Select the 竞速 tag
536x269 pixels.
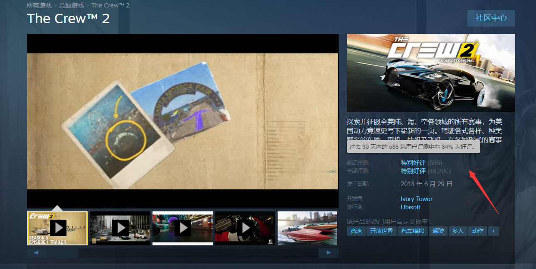coord(356,231)
